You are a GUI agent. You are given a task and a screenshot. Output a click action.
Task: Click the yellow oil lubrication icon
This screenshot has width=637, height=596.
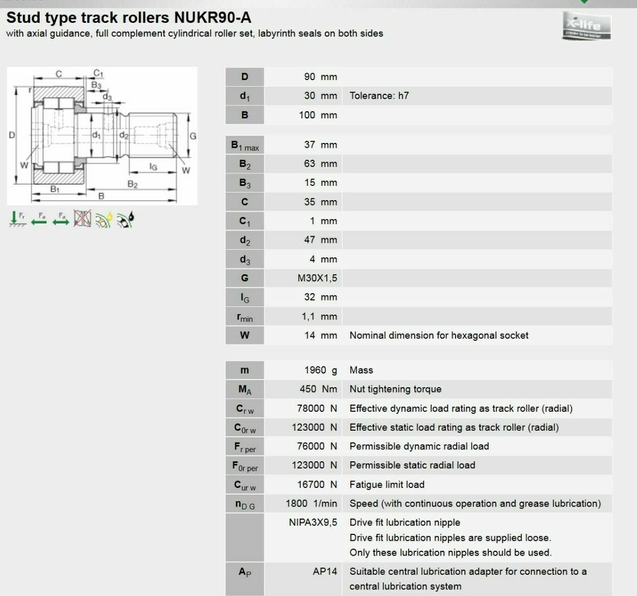point(104,220)
